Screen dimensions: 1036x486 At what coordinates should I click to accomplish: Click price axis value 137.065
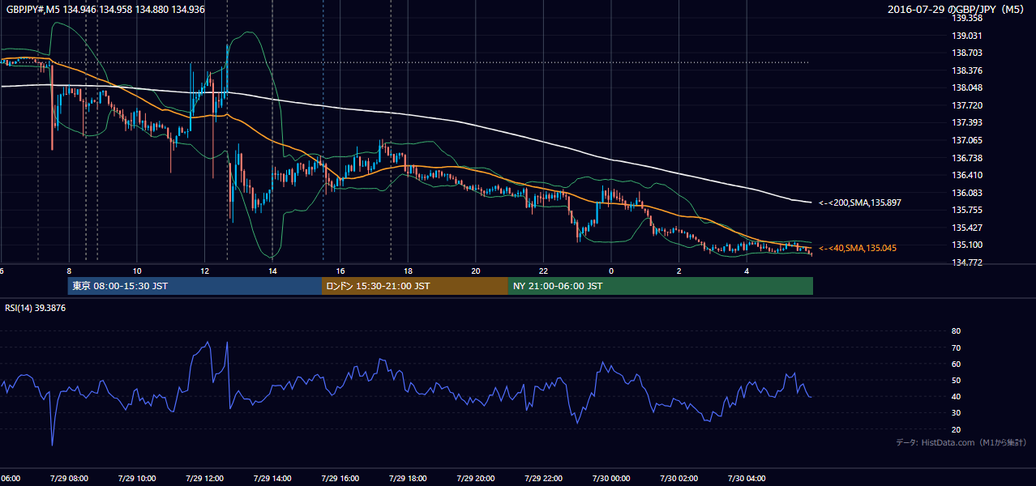(967, 140)
